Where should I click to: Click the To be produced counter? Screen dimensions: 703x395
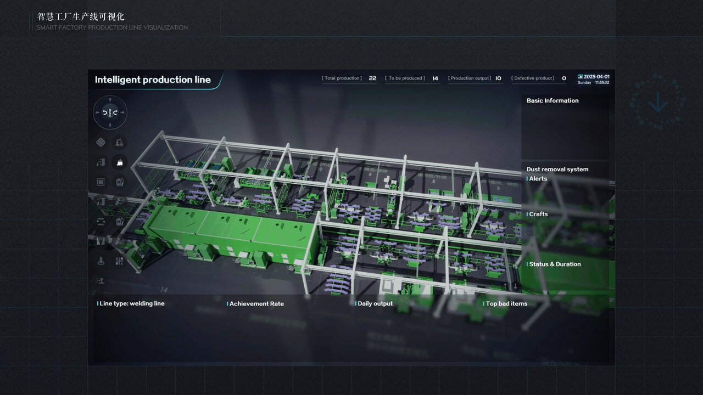pos(412,78)
